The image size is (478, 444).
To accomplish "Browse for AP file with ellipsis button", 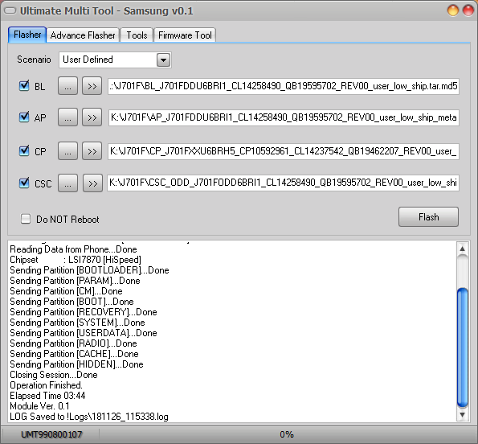I will (67, 117).
